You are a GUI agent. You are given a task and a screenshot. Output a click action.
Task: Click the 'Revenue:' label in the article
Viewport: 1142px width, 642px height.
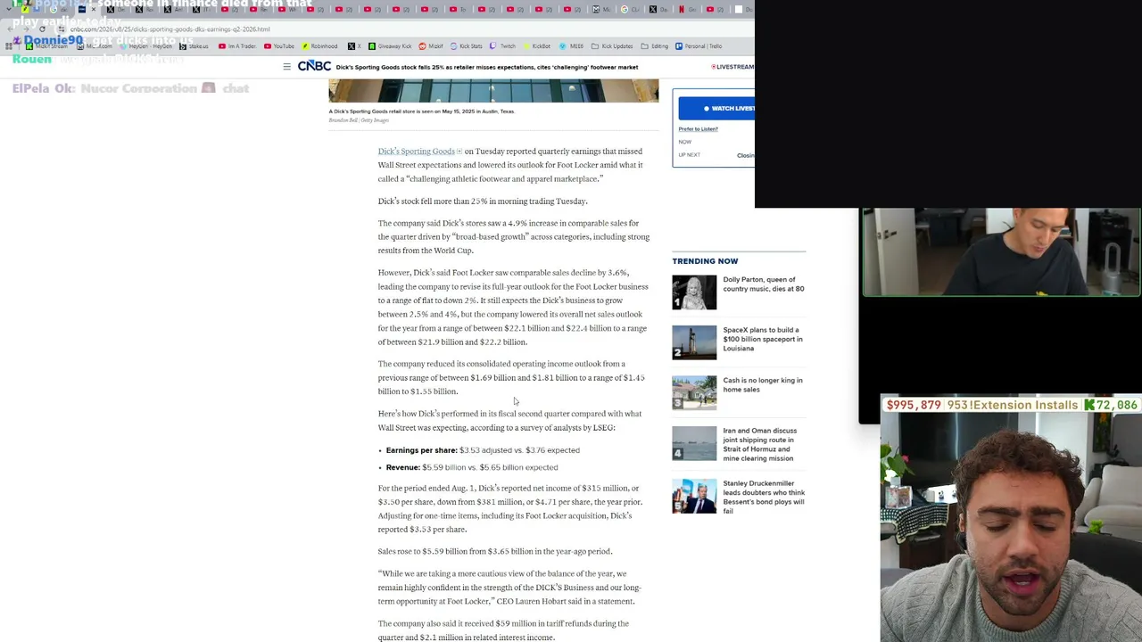pos(402,467)
